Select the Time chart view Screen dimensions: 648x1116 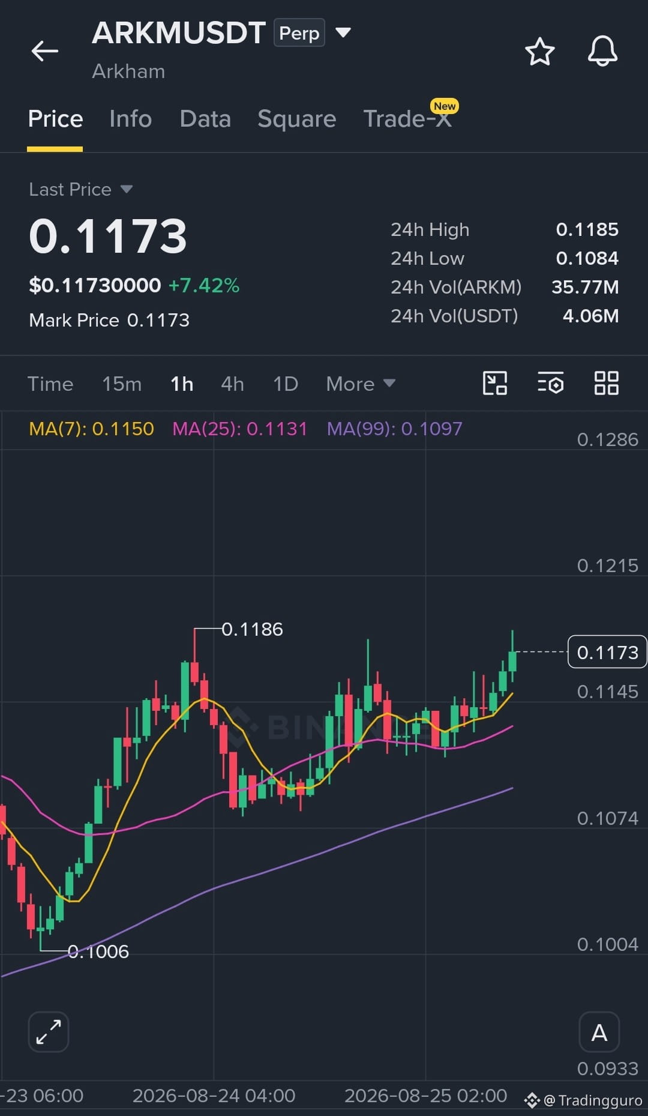pos(50,384)
